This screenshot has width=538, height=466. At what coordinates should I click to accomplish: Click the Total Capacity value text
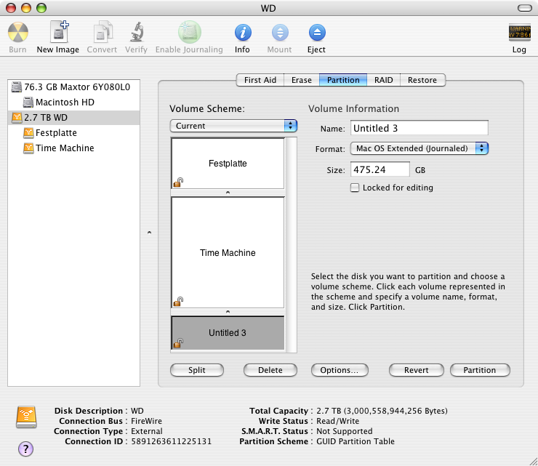point(382,411)
